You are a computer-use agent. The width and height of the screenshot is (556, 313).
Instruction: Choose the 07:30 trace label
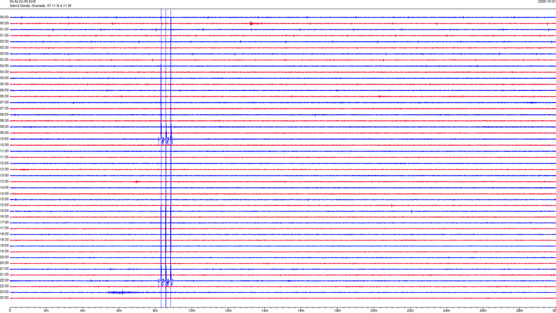pyautogui.click(x=5, y=108)
